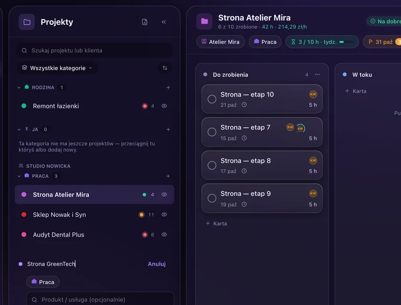Click the clock icon on Strona — etap 8
The height and width of the screenshot is (305, 401).
244,171
